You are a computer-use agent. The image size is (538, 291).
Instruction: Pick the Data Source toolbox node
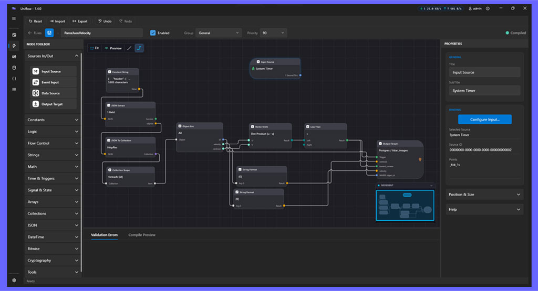coord(53,93)
